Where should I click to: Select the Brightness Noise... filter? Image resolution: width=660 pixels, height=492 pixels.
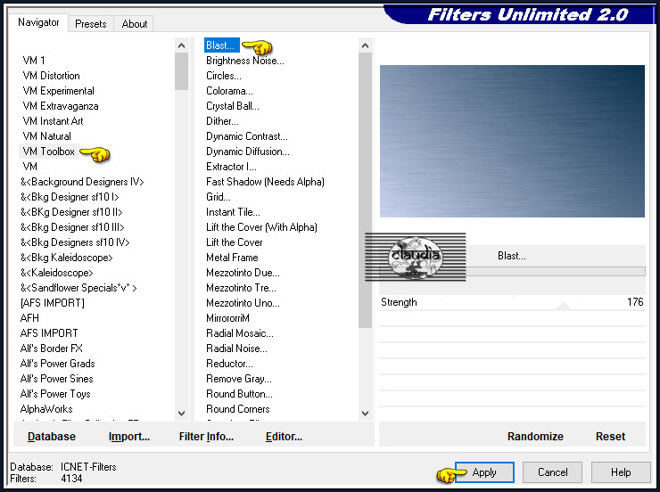[x=245, y=61]
